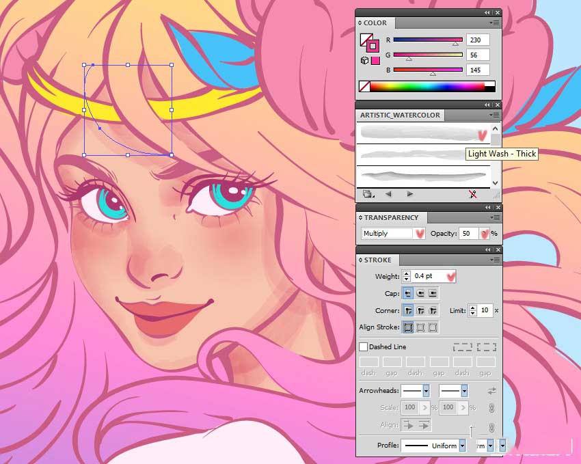Select the Butt Cap option
581x464 pixels.
coord(408,293)
